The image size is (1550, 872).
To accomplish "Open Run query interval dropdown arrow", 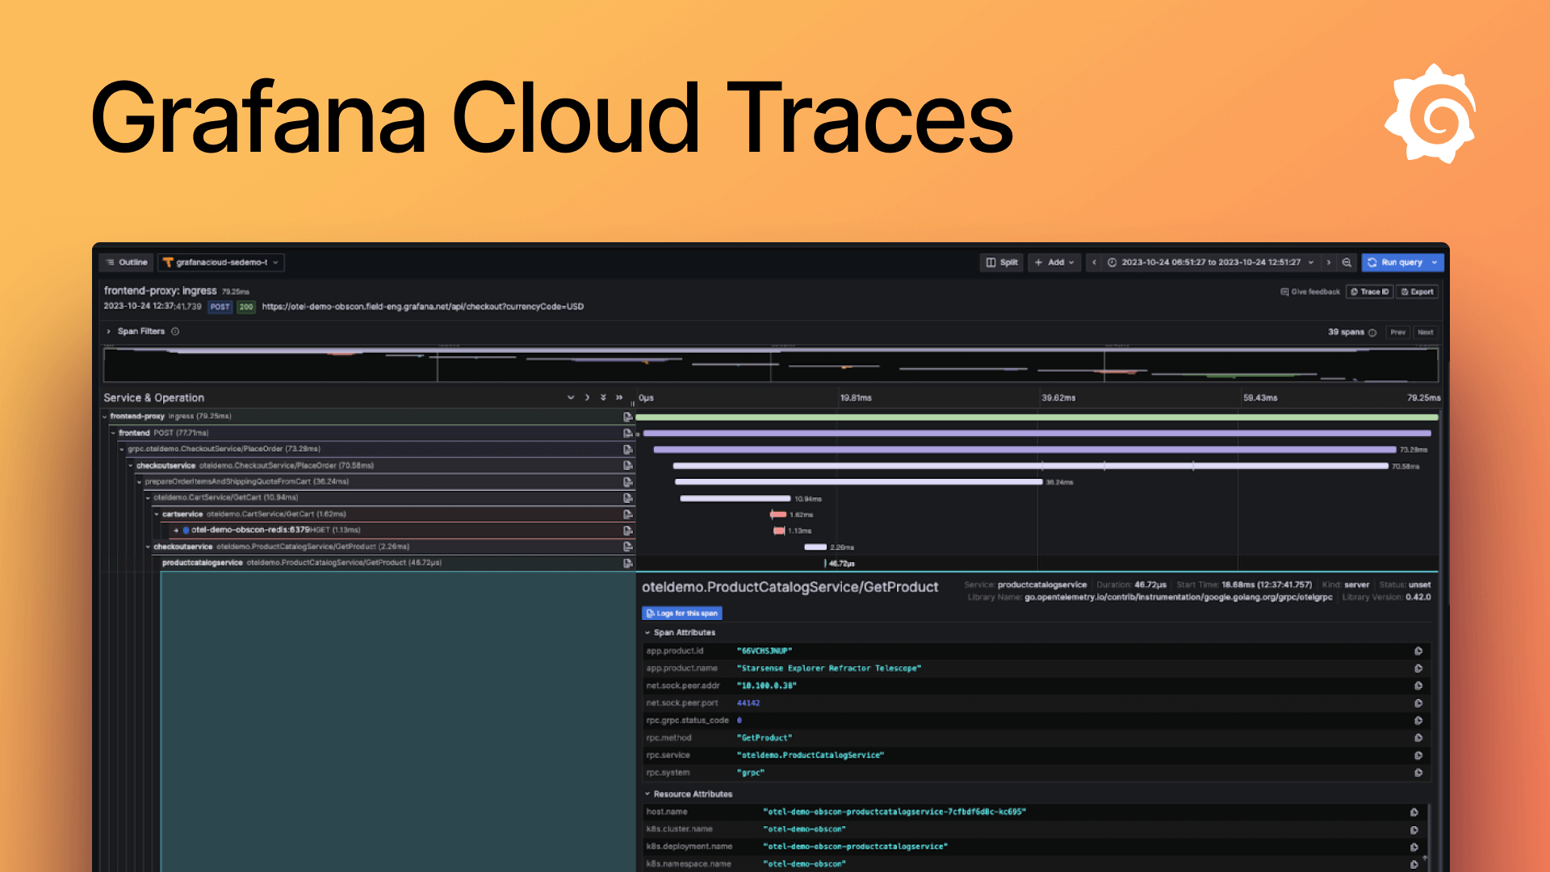I will [x=1435, y=262].
